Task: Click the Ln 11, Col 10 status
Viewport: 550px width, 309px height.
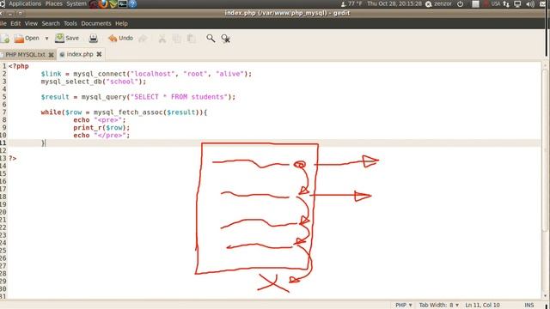Action: point(482,306)
